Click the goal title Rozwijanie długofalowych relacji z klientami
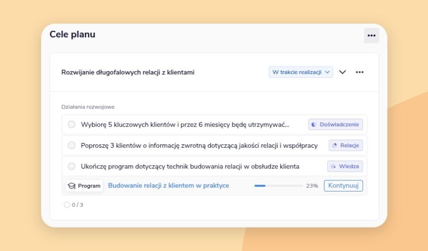This screenshot has height=251, width=428. [x=128, y=72]
